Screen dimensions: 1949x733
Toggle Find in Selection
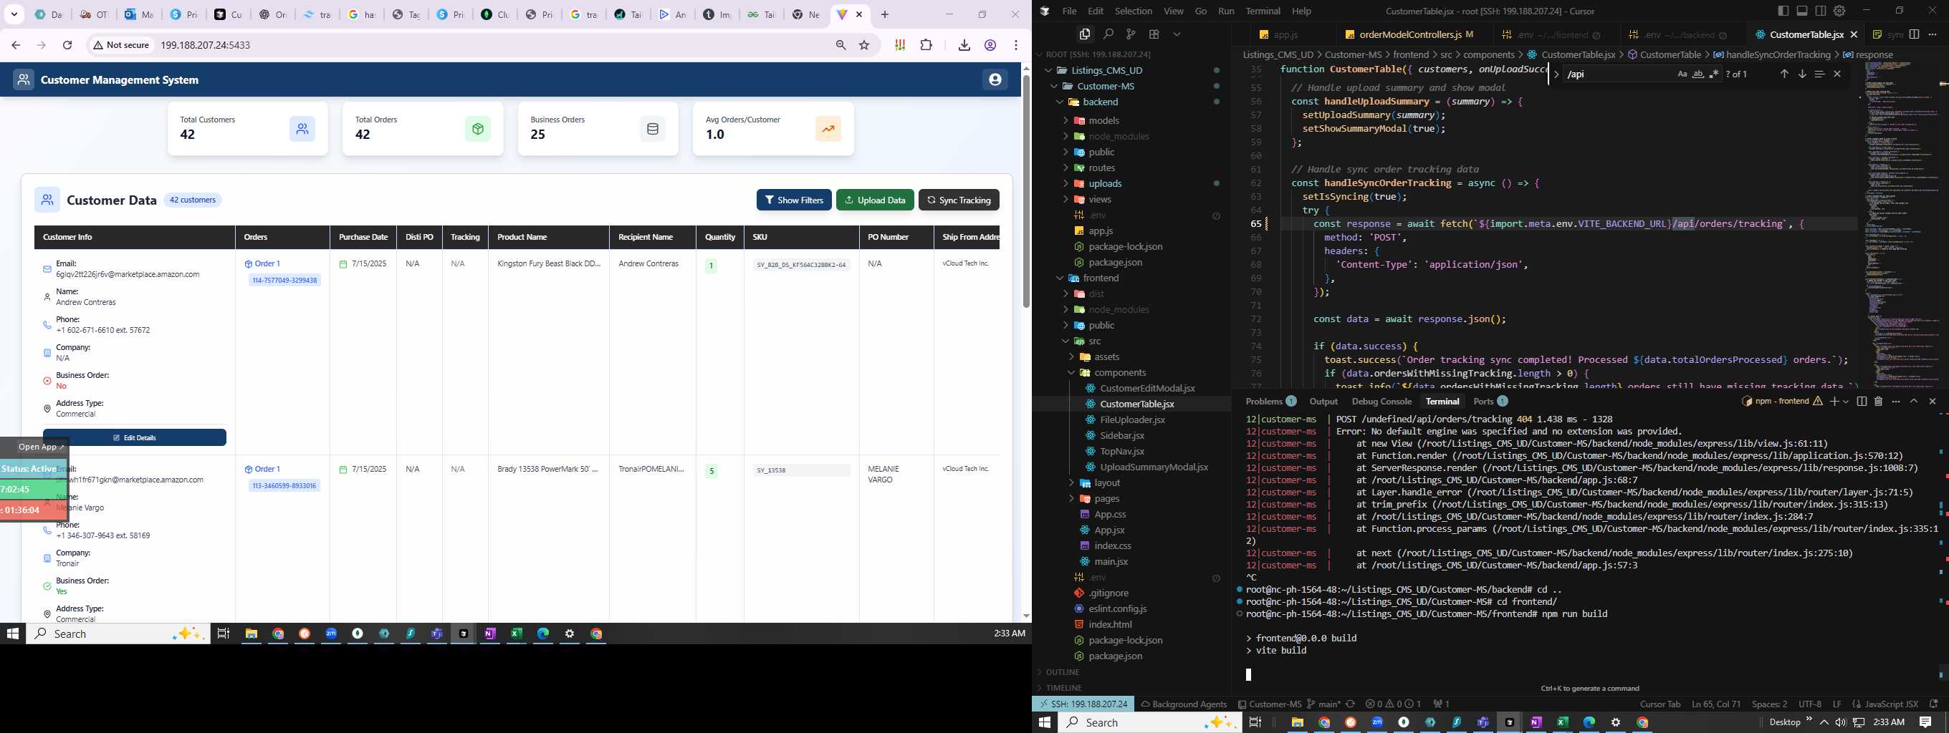pos(1819,74)
